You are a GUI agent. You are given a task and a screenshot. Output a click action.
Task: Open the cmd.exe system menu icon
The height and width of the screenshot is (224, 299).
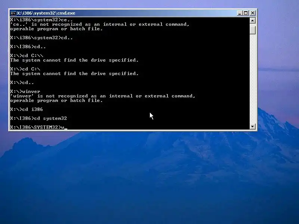pos(13,13)
